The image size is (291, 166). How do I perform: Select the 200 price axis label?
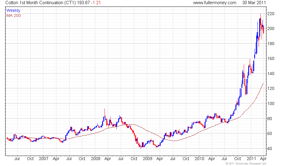coord(271,28)
